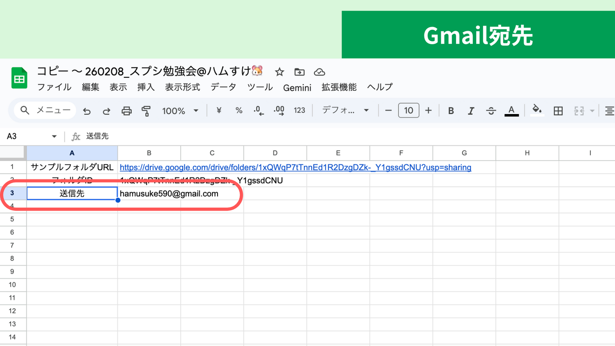Click the move to folder icon

[300, 72]
